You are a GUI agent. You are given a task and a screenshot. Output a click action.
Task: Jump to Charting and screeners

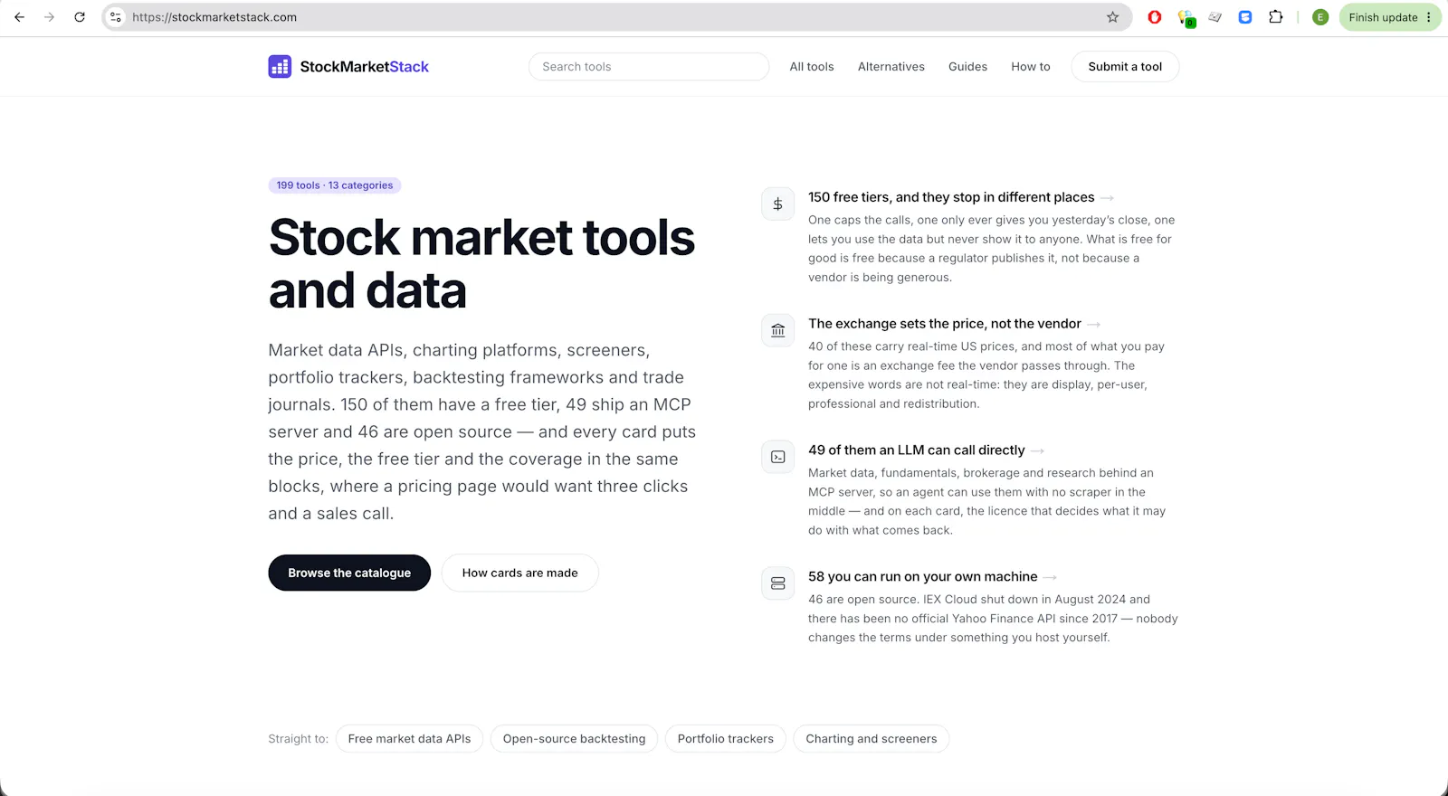point(872,739)
